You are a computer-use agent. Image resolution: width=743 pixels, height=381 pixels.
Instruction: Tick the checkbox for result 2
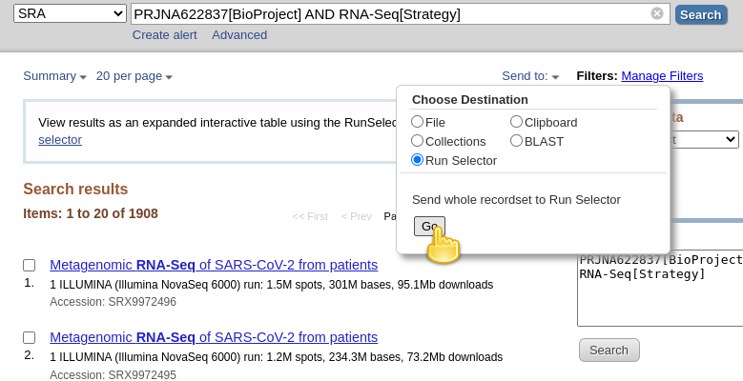tap(30, 338)
